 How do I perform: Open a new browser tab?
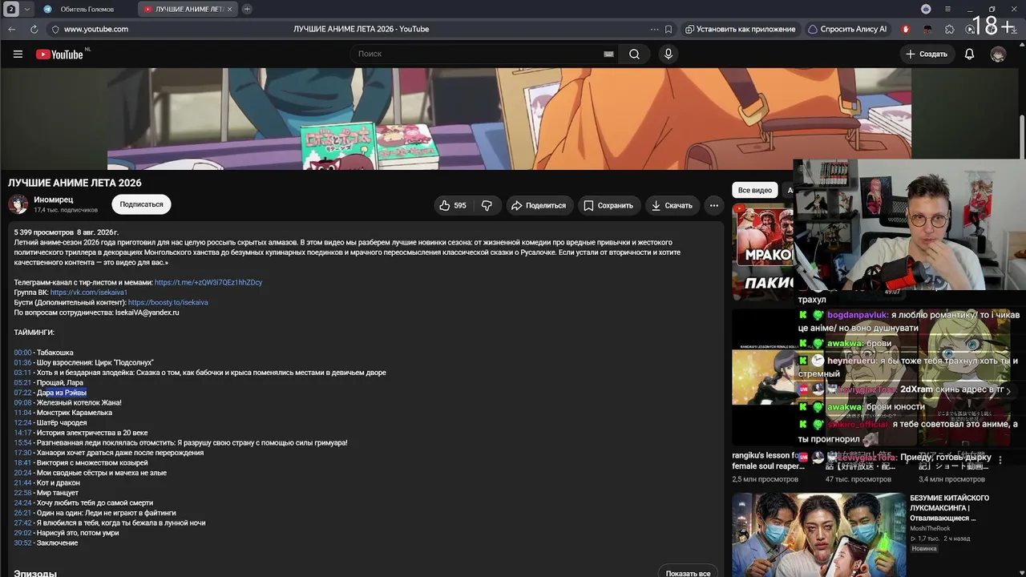pyautogui.click(x=247, y=9)
